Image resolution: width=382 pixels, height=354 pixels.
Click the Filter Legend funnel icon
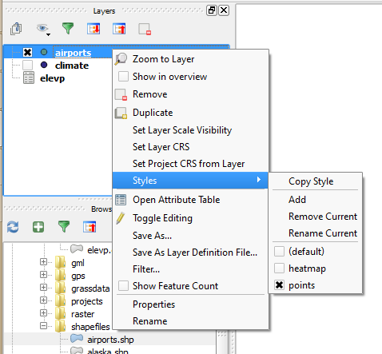coord(68,29)
